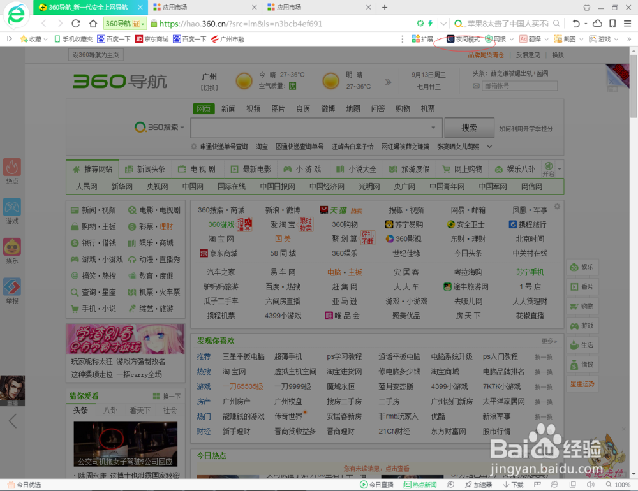Expand weather forecast double arrow
The image size is (638, 491).
tap(388, 82)
